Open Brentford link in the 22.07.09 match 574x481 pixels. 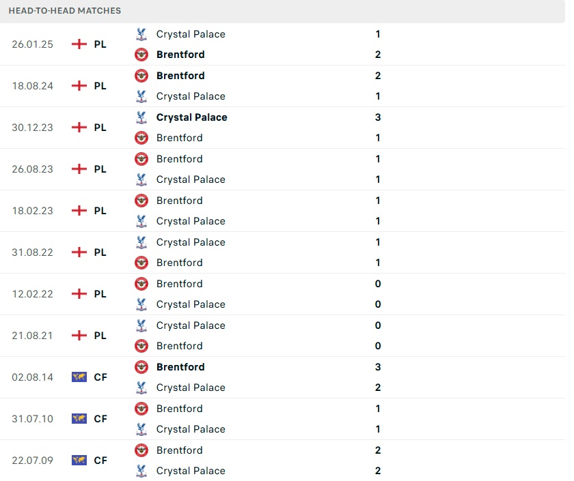(179, 450)
